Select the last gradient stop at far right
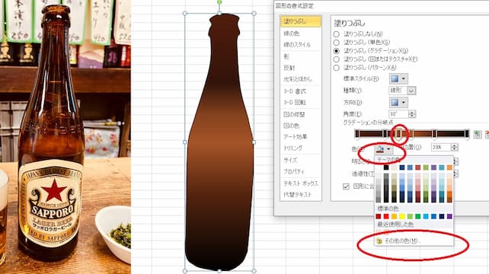 [x=467, y=134]
